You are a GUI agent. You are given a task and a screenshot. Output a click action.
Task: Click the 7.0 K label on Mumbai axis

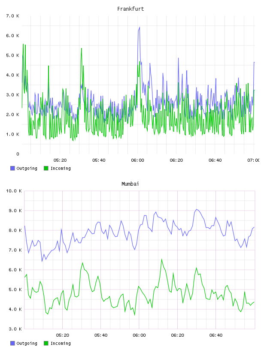point(15,250)
